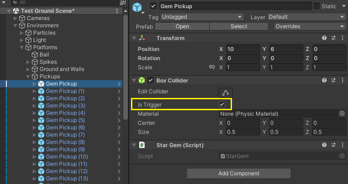Click the prefab Select button
This screenshot has width=348, height=184.
pos(239,26)
